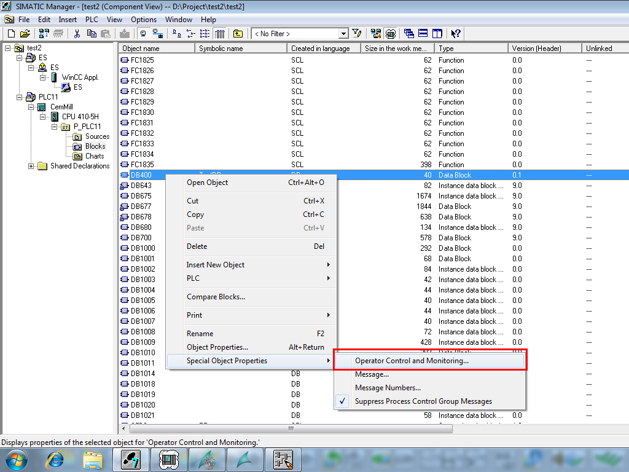Collapse the WinCC Appl. tree node

click(x=42, y=77)
